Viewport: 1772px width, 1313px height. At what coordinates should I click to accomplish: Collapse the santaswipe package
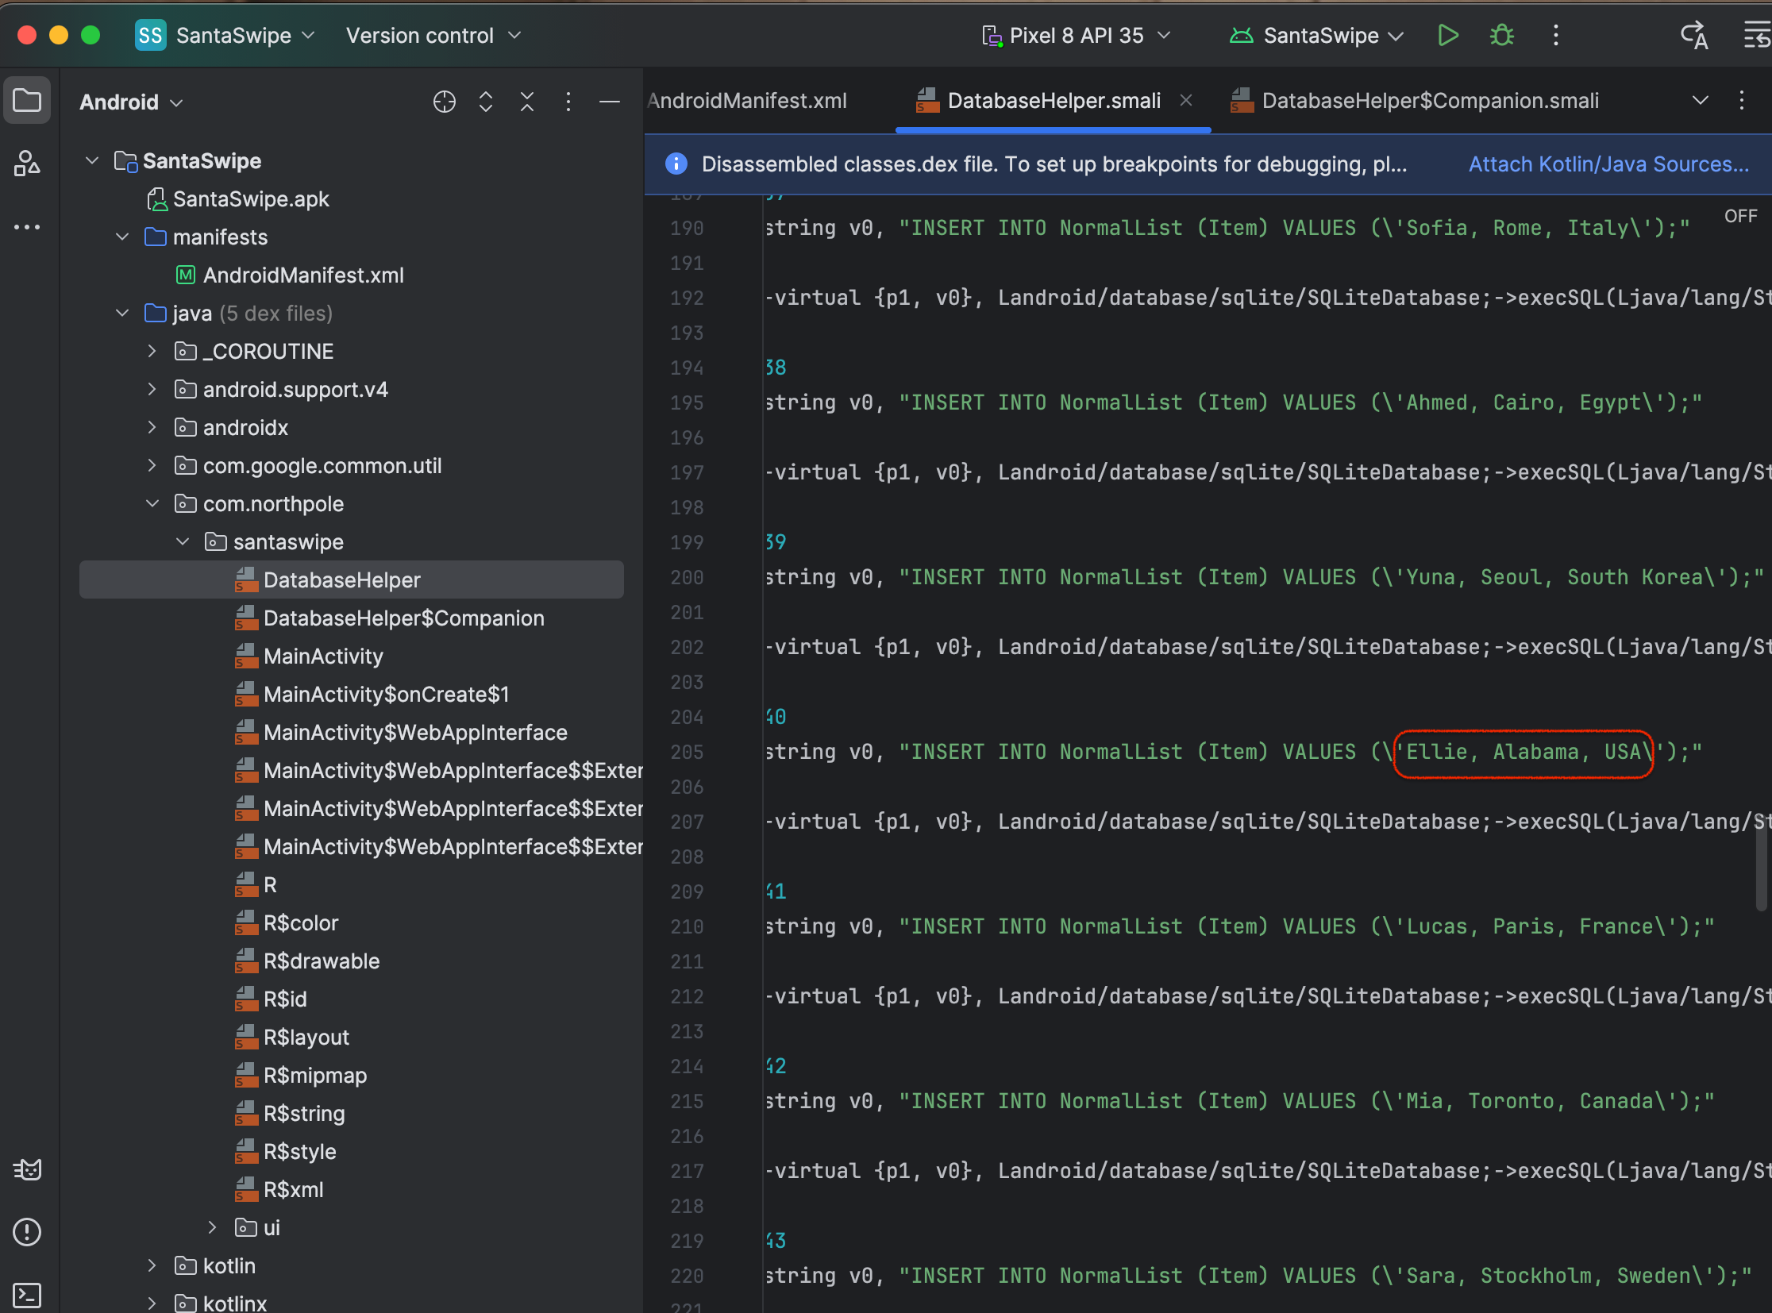tap(182, 542)
